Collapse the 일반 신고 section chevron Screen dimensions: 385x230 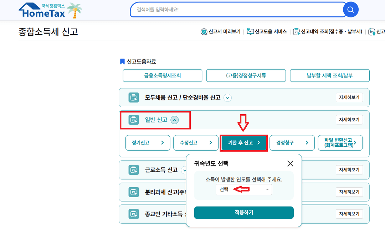pos(175,120)
